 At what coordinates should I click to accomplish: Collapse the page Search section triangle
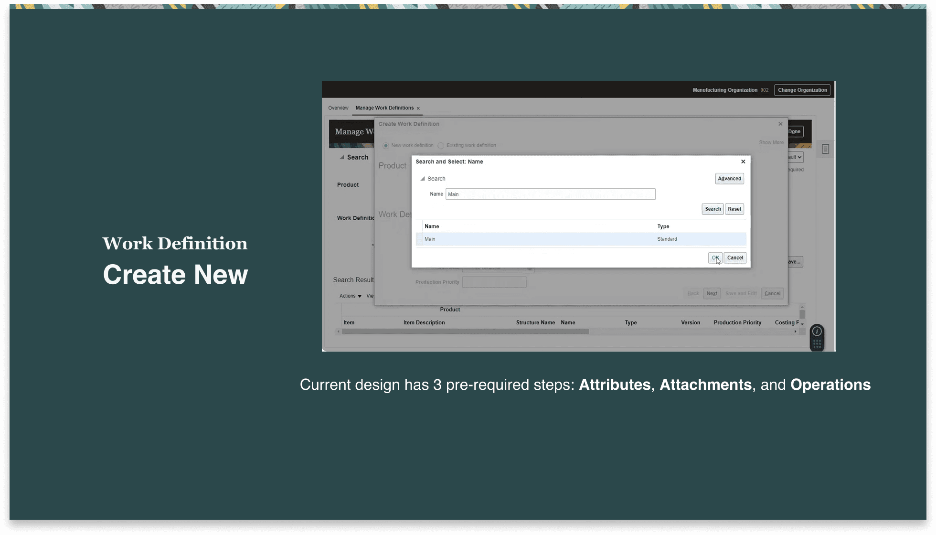click(x=342, y=157)
